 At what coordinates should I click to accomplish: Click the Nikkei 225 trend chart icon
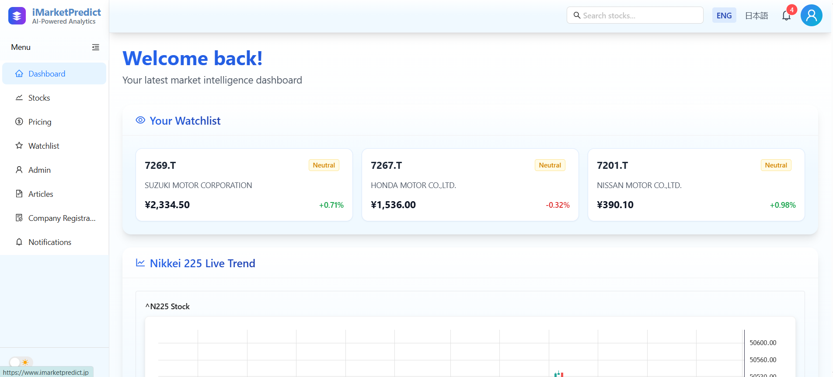tap(140, 263)
